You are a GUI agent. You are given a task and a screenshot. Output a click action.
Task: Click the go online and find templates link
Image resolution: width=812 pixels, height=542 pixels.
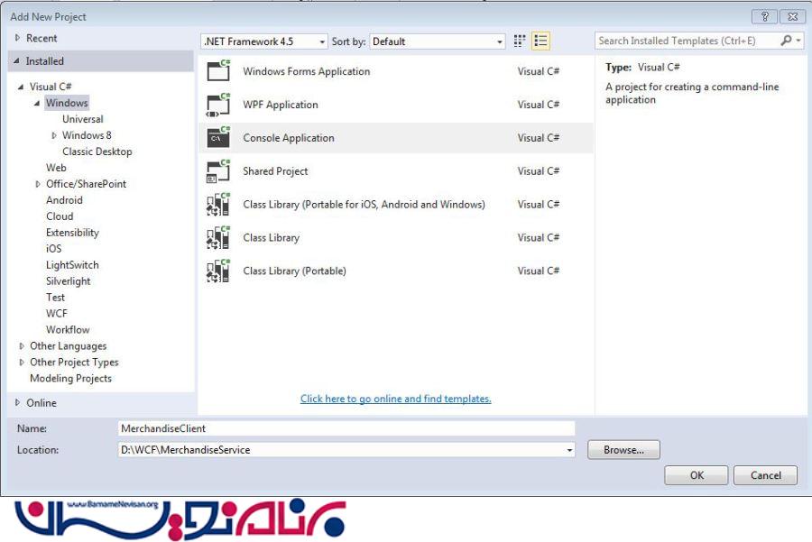395,399
